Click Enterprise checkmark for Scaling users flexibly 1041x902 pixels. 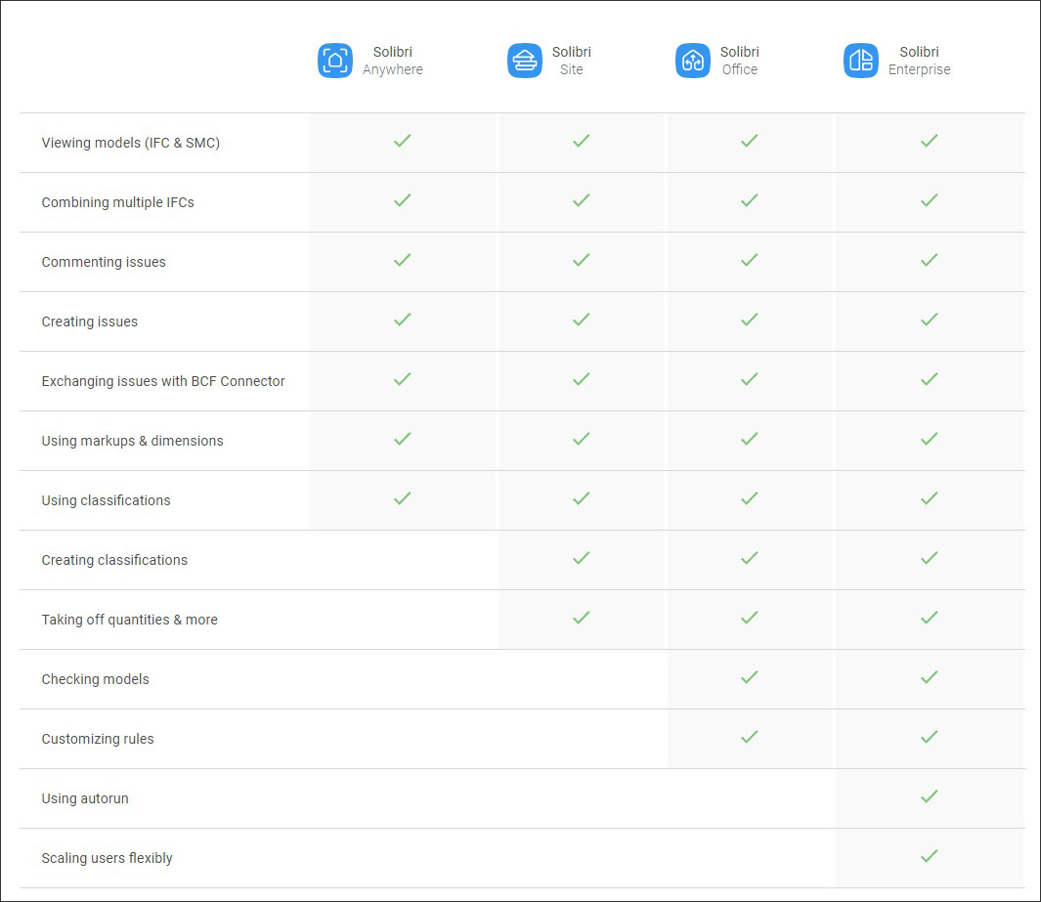(x=930, y=856)
